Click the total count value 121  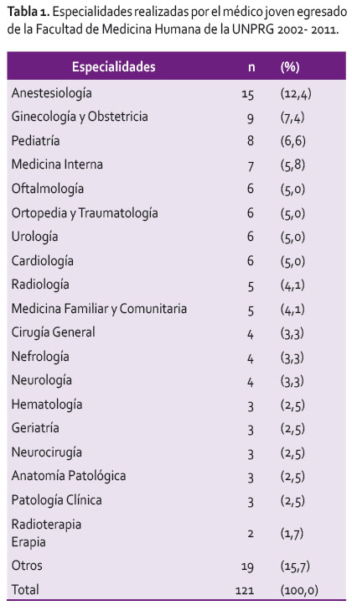point(245,591)
